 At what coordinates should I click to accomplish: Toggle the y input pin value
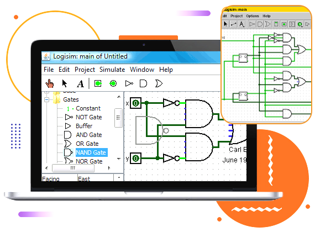(x=135, y=159)
